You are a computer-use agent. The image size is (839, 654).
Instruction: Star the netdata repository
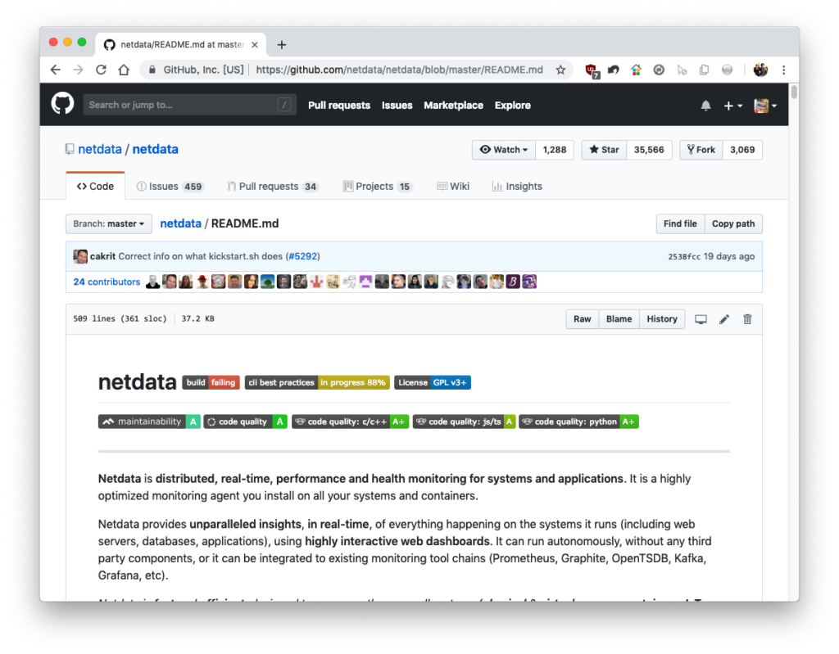(x=604, y=150)
